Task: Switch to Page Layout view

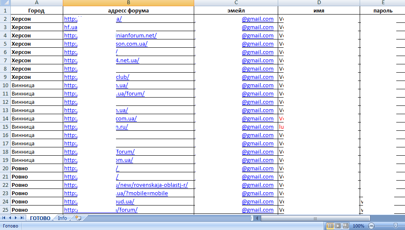Action: tap(338, 226)
